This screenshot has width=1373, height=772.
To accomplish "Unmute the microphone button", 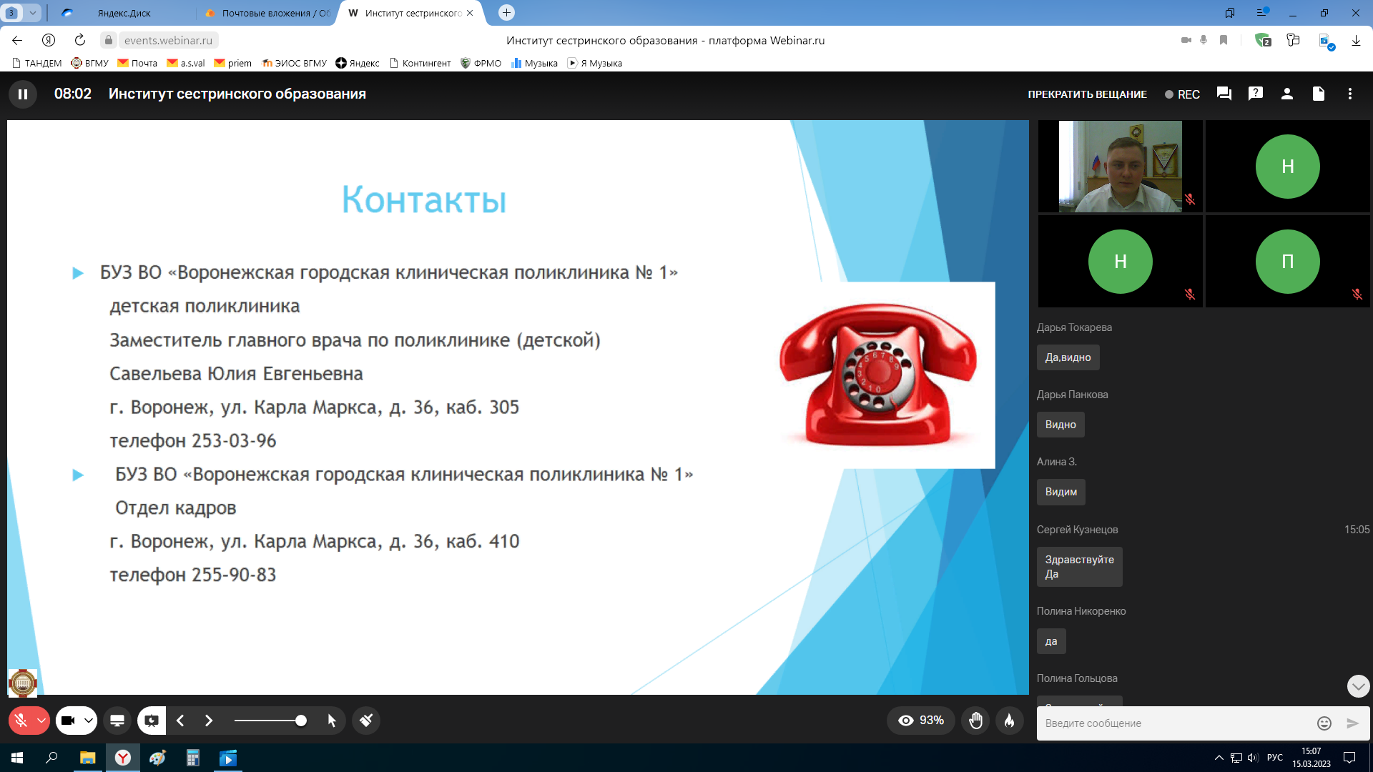I will (x=21, y=721).
